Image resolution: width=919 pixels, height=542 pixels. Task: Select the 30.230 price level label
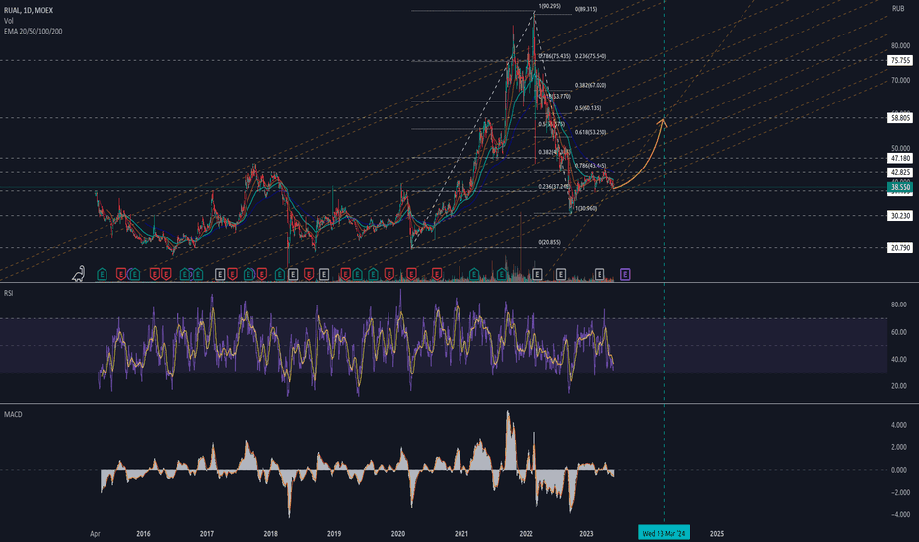tap(900, 216)
